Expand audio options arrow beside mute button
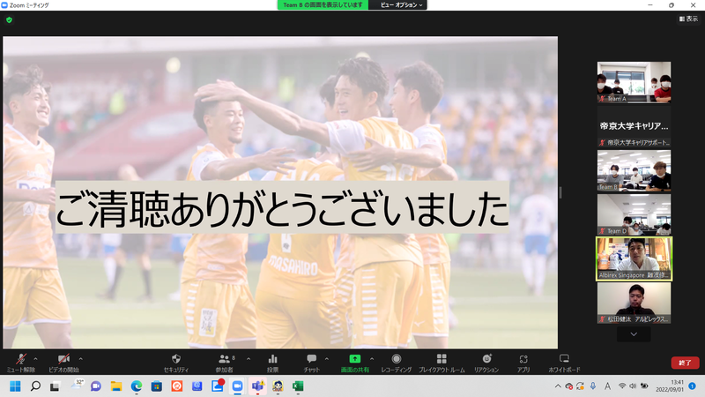 tap(36, 358)
